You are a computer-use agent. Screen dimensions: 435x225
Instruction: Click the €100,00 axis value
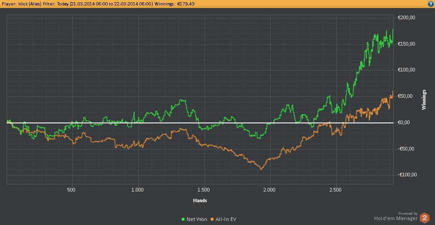406,70
